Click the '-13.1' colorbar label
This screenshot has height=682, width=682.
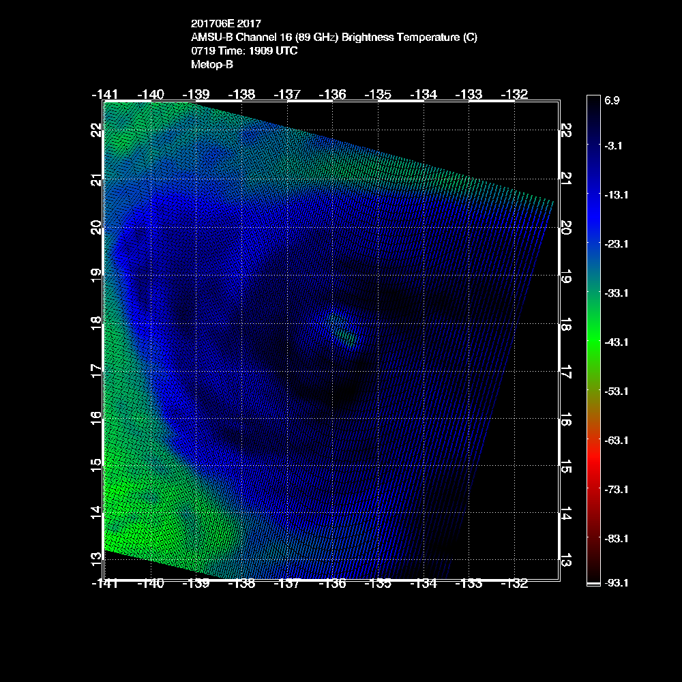tap(616, 195)
